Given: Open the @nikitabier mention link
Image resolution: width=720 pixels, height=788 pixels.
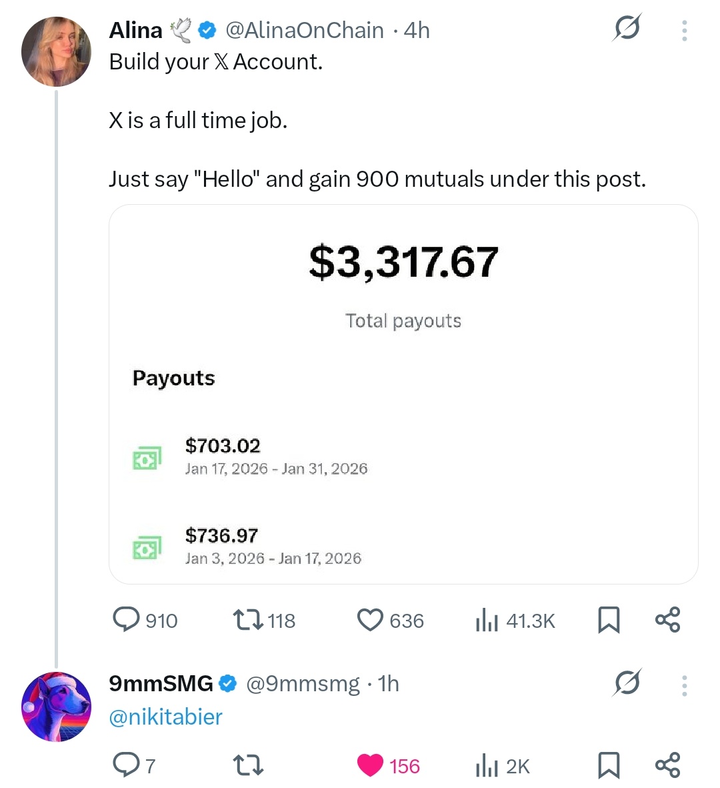Looking at the screenshot, I should (165, 717).
